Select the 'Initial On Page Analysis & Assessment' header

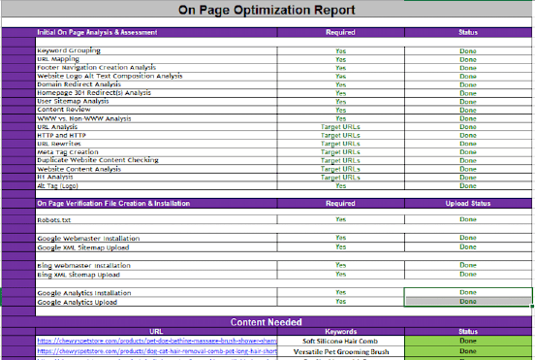click(157, 32)
